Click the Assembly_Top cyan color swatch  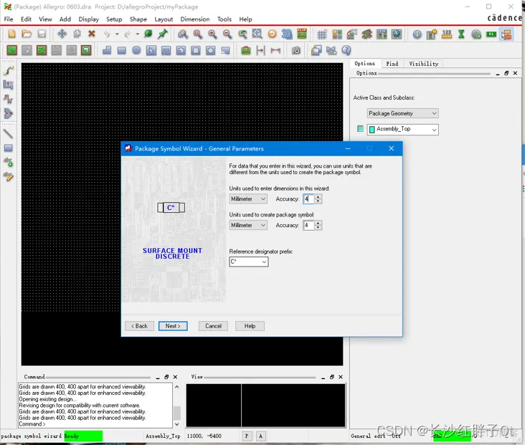(360, 129)
